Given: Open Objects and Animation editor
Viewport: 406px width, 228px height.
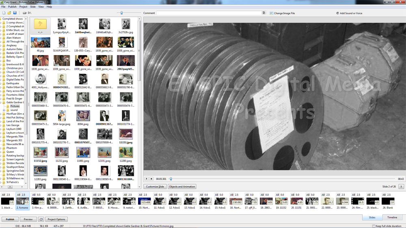Looking at the screenshot, I should (x=182, y=186).
